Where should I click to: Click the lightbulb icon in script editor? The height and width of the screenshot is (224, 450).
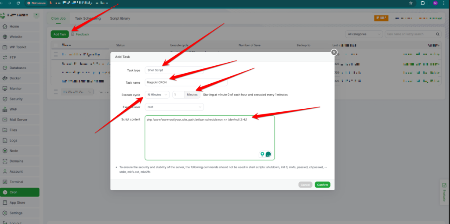pos(262,154)
